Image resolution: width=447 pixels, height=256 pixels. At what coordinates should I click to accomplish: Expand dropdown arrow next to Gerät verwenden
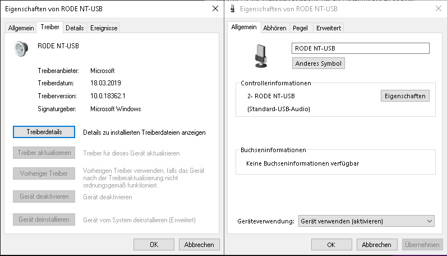[429, 221]
